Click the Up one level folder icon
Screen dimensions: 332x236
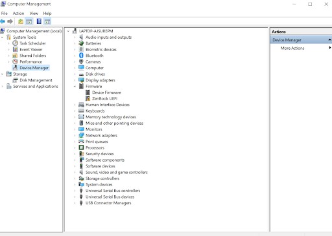(x=21, y=21)
